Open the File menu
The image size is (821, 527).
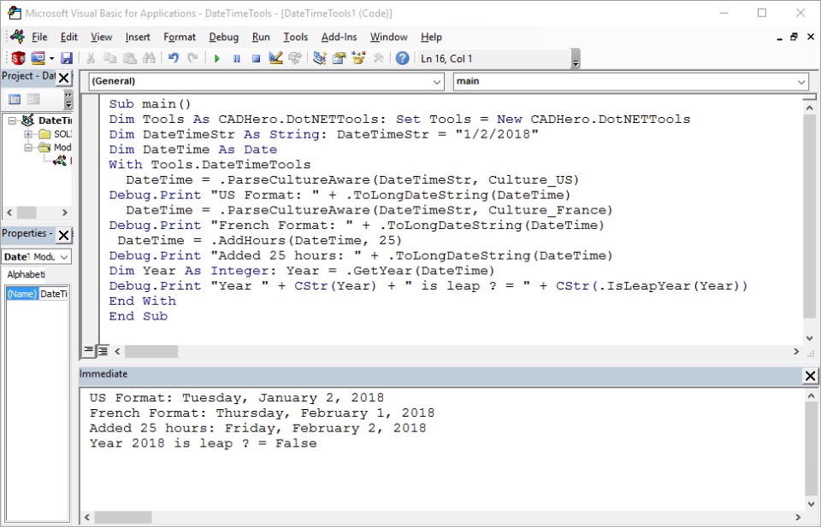pyautogui.click(x=39, y=37)
